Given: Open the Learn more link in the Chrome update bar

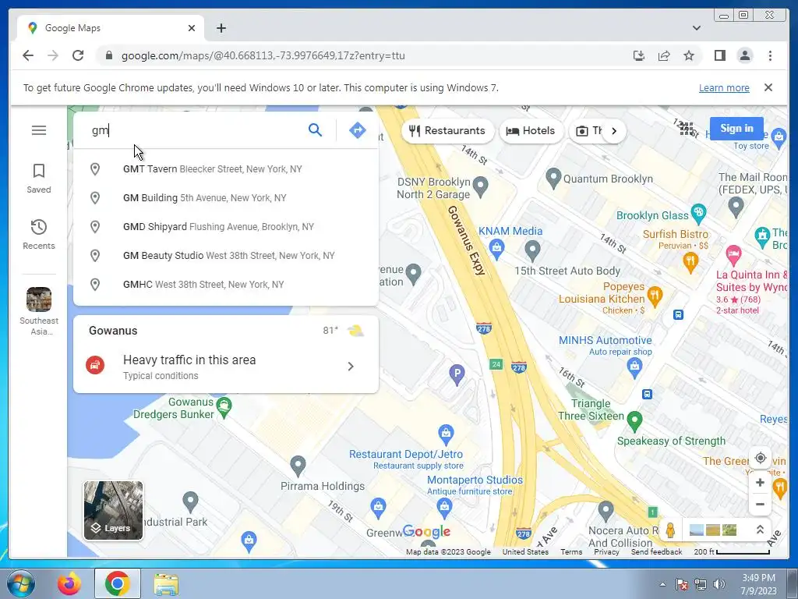Looking at the screenshot, I should click(724, 87).
